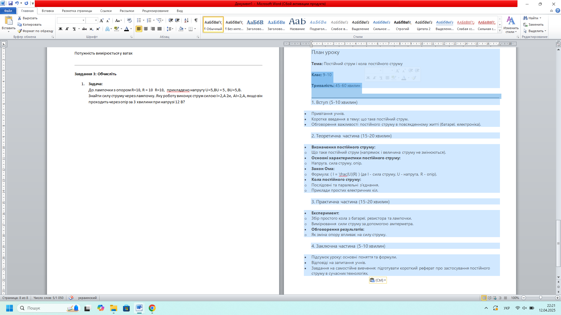Click украинский language in status bar
The image size is (561, 315).
[x=87, y=298]
